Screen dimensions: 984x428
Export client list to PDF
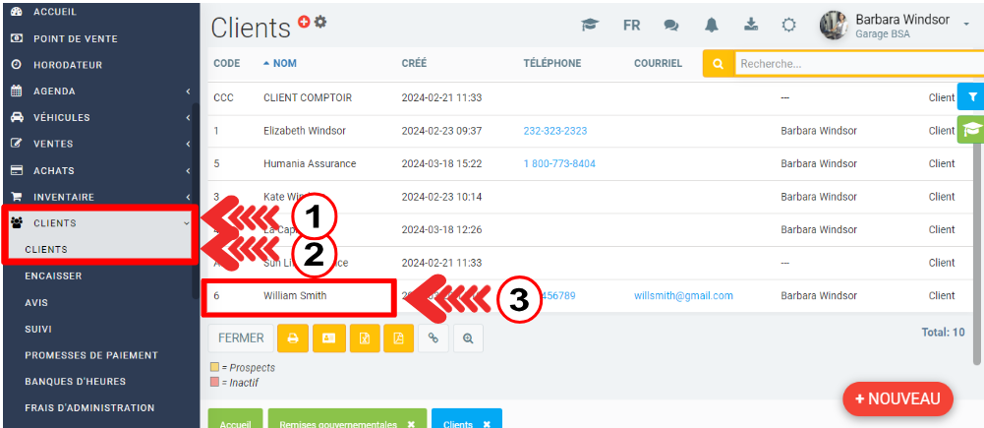(x=399, y=338)
